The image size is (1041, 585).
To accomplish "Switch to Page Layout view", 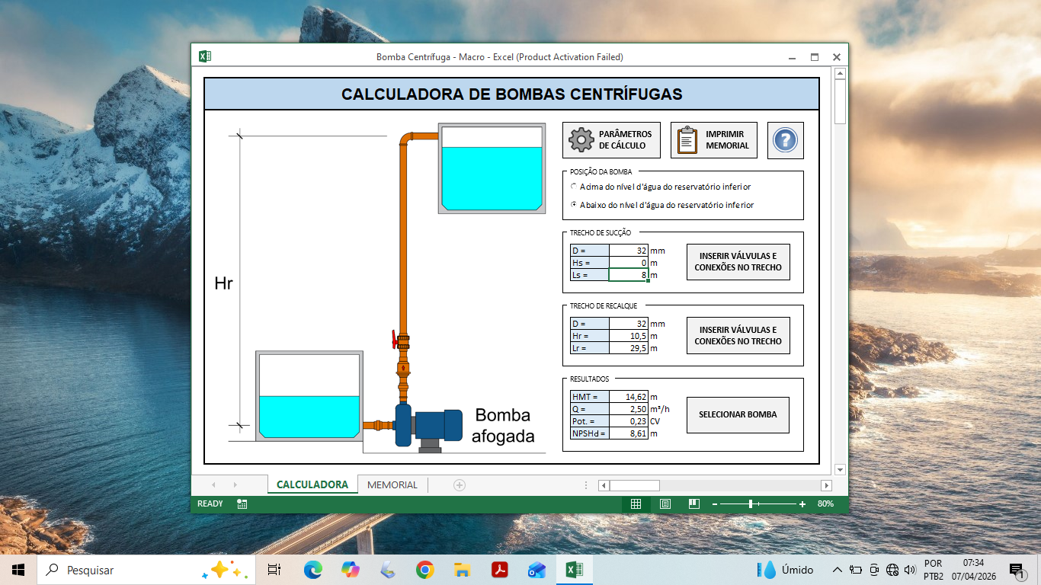I will (665, 503).
